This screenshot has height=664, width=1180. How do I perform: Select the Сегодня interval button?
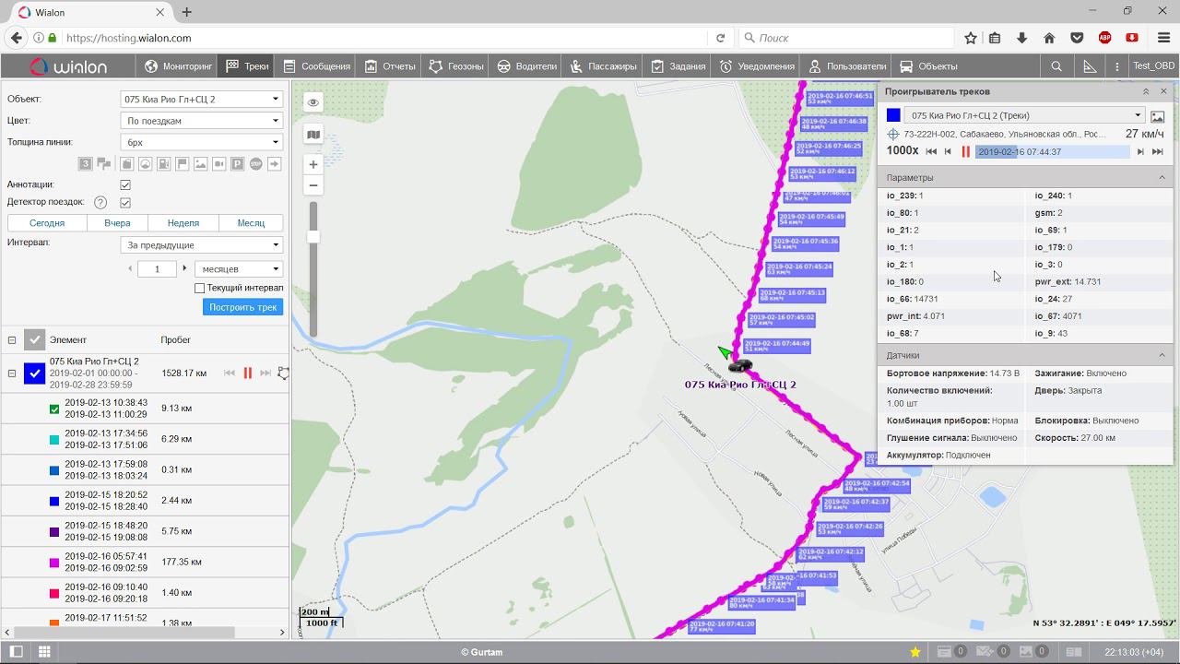click(x=47, y=223)
